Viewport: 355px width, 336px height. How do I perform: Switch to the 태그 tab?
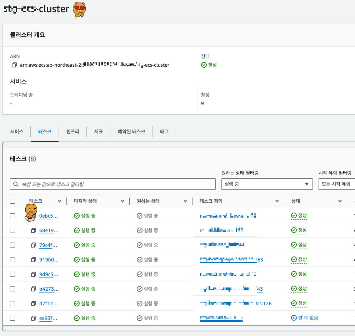[x=164, y=132]
